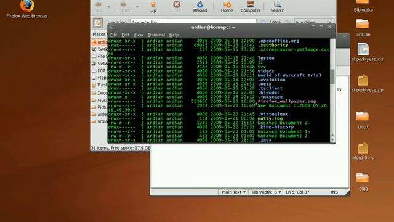Click 'lesson' directory in terminal listing
Image resolution: width=394 pixels, height=222 pixels.
(266, 58)
